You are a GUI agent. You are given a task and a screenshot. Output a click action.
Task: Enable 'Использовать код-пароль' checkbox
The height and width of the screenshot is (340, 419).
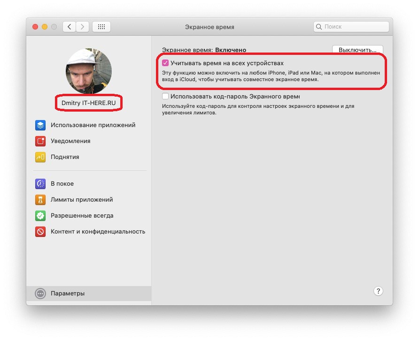(165, 96)
